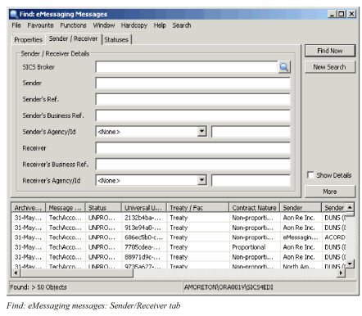Click the New Search button
The width and height of the screenshot is (362, 316).
coord(330,67)
